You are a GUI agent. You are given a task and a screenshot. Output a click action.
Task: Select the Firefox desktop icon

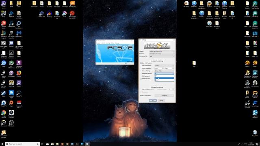(x=19, y=74)
